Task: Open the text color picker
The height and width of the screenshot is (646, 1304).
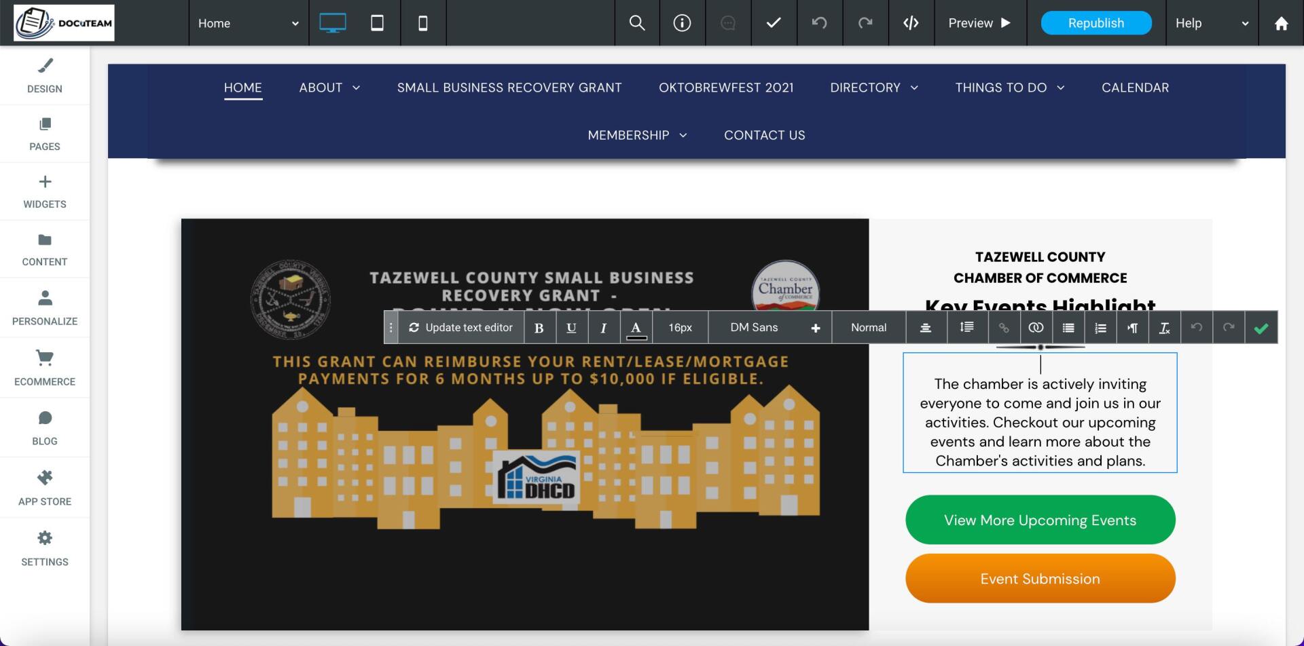Action: tap(636, 328)
